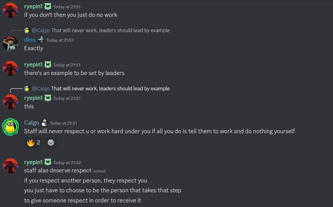The image size is (333, 207).
Task: Jump to the replied message above dino's 'Exactly'
Action: click(110, 30)
